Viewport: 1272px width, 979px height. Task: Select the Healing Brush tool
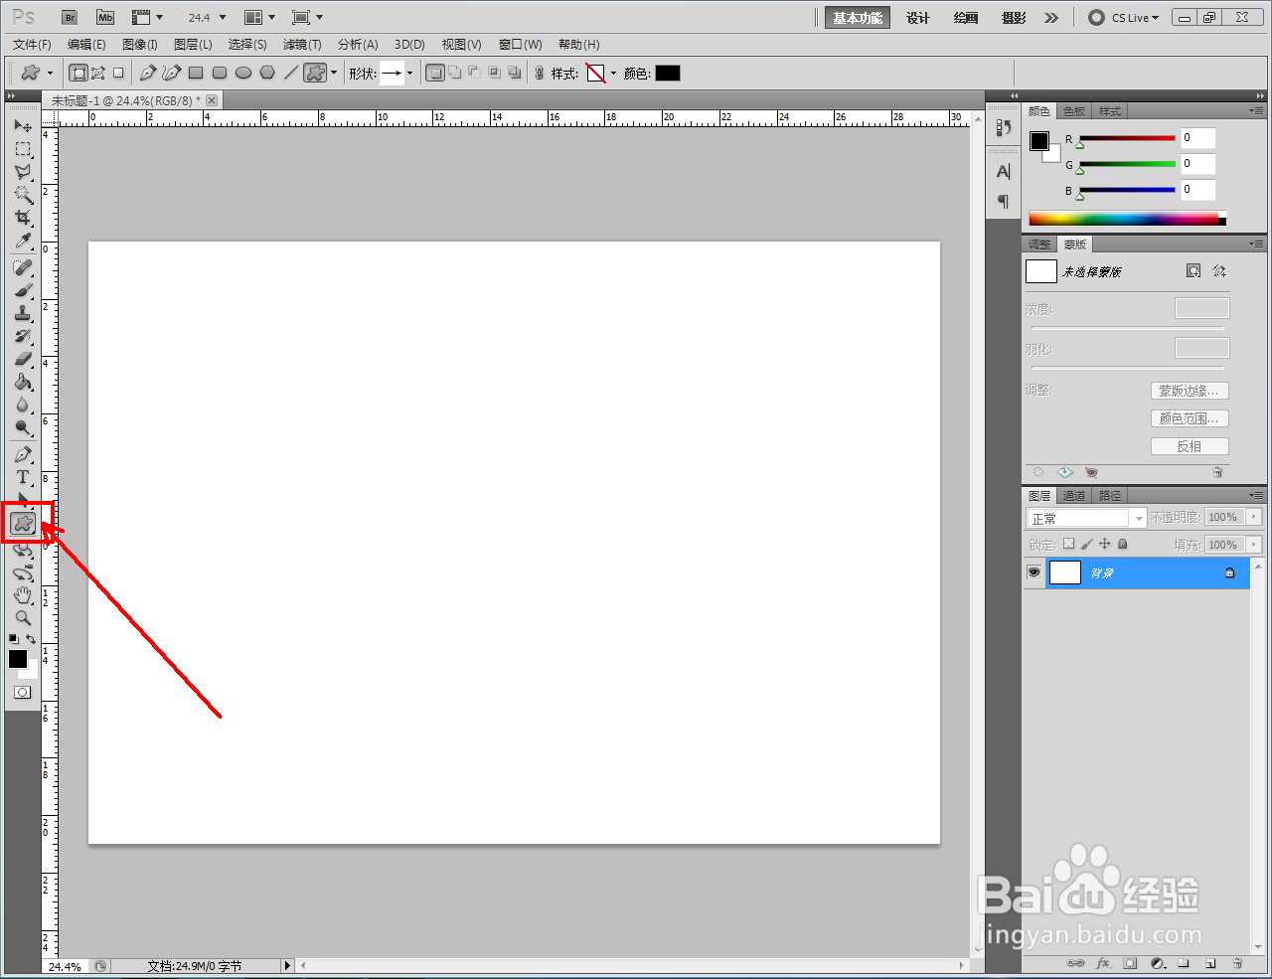[x=23, y=267]
